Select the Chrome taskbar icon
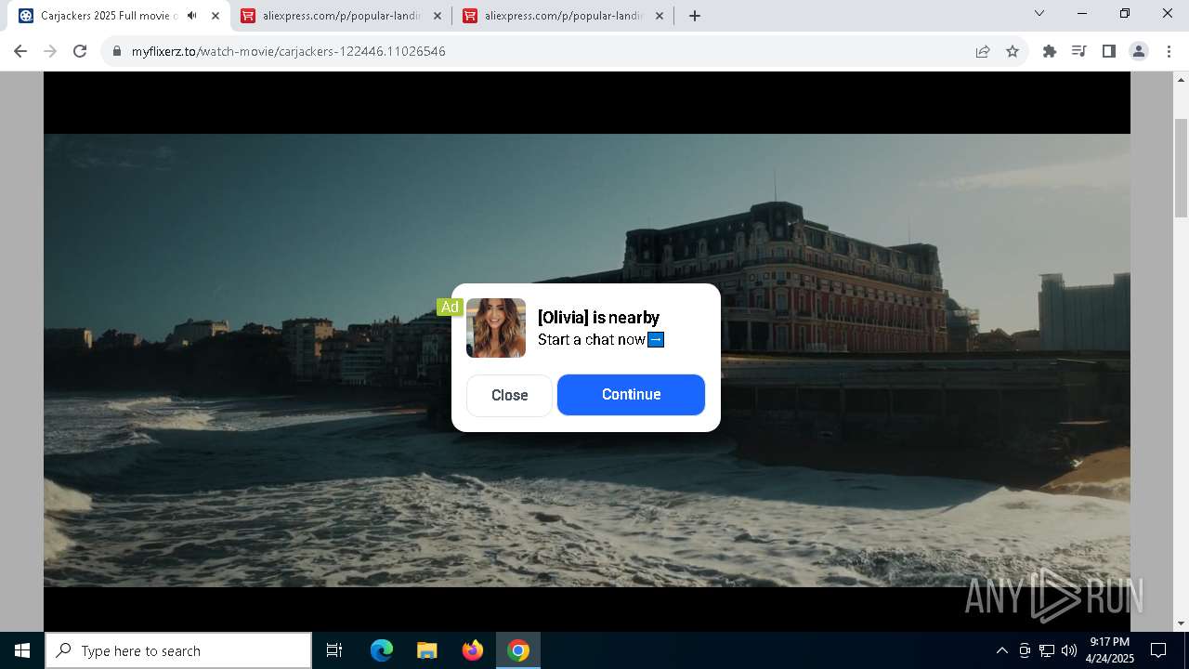Screen dimensions: 1189x669 point(518,650)
